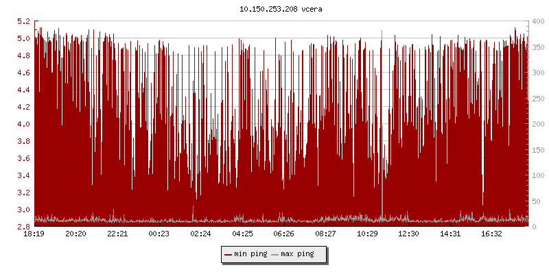Click the 2.8 left axis value
The width and height of the screenshot is (549, 274).
[x=23, y=227]
